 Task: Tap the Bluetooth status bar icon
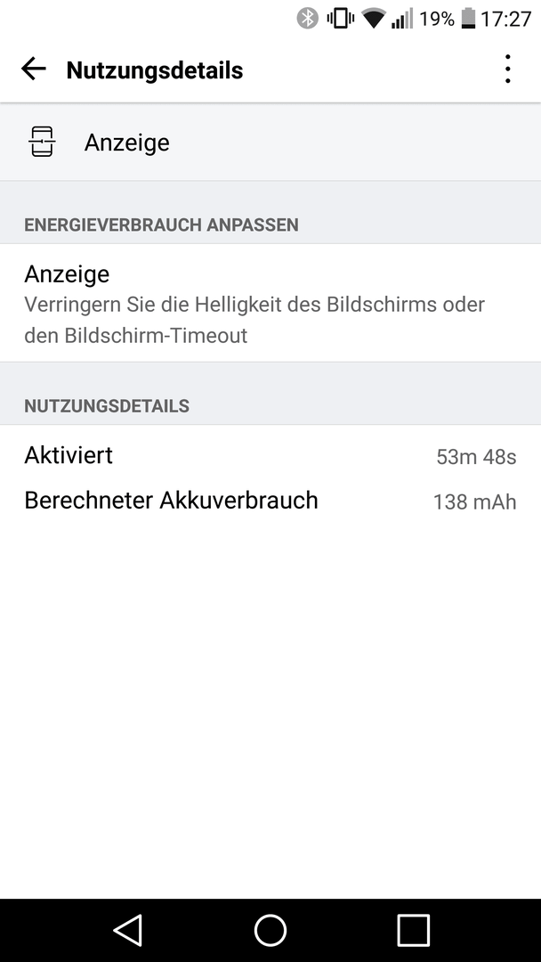tap(308, 19)
